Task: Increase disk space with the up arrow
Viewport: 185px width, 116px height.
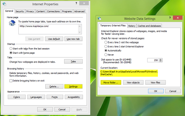Action: 161,59
